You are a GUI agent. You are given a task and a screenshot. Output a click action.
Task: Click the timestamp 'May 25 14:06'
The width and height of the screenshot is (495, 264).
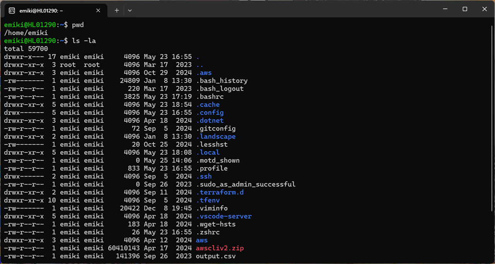coord(168,161)
